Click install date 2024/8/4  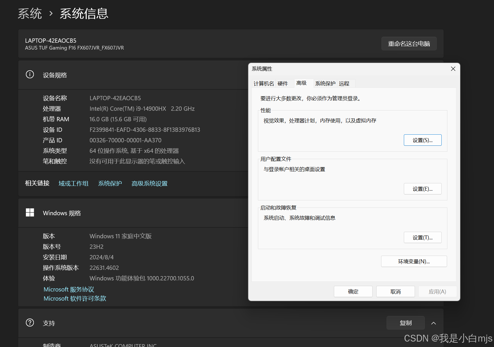(102, 257)
